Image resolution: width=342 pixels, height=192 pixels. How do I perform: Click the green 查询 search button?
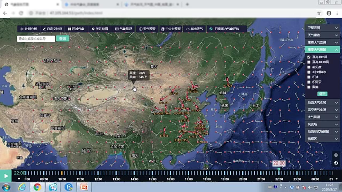pyautogui.click(x=63, y=39)
